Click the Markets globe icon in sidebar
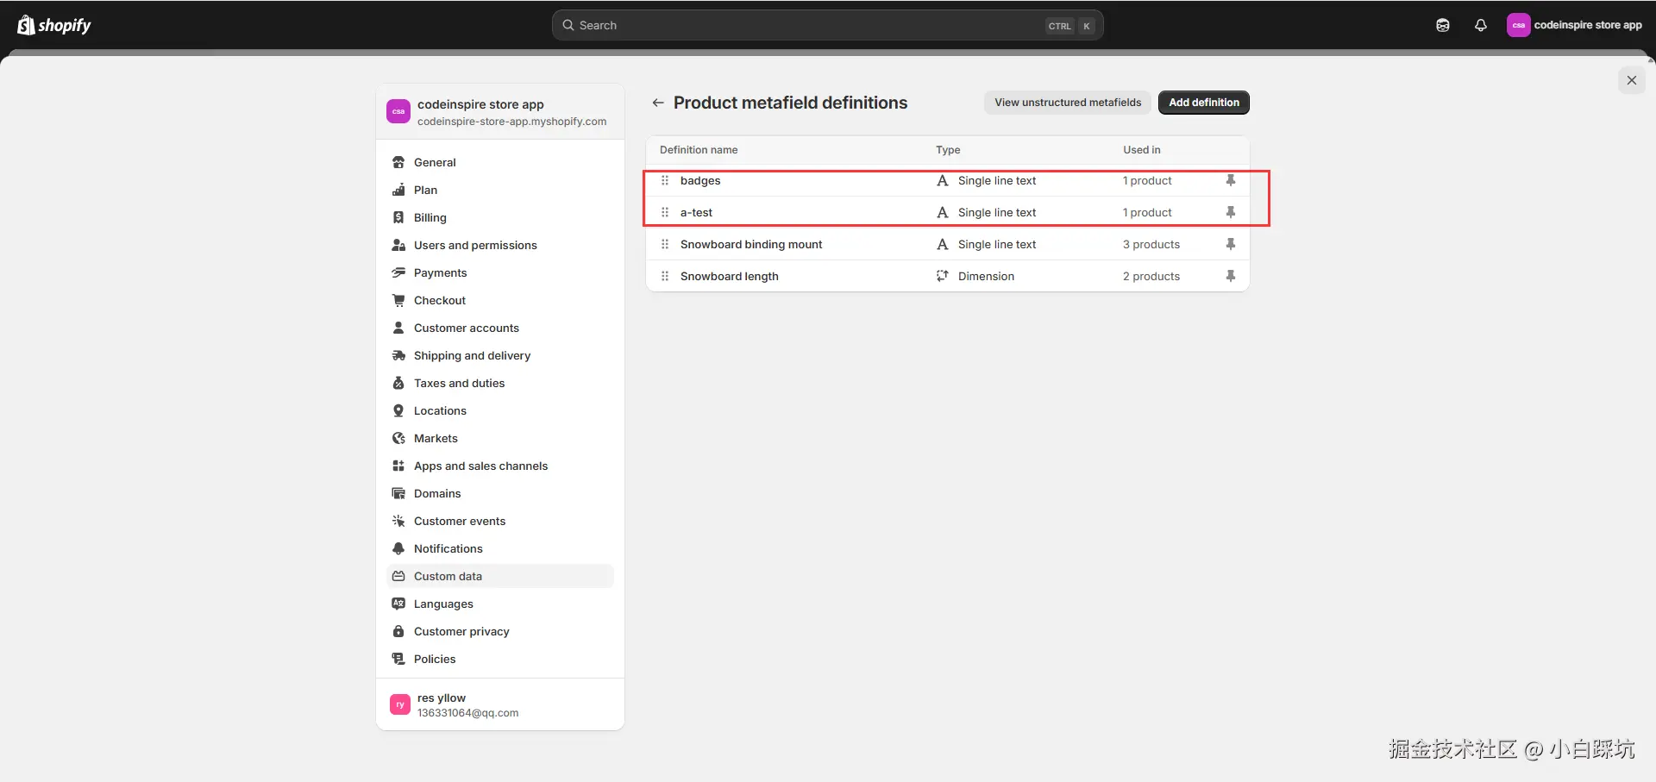This screenshot has height=782, width=1656. (398, 438)
